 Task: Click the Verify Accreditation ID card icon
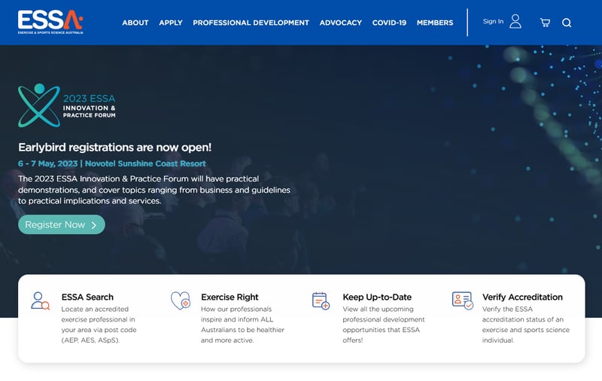(462, 300)
